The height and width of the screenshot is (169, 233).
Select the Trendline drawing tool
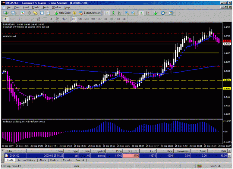pos(32,19)
